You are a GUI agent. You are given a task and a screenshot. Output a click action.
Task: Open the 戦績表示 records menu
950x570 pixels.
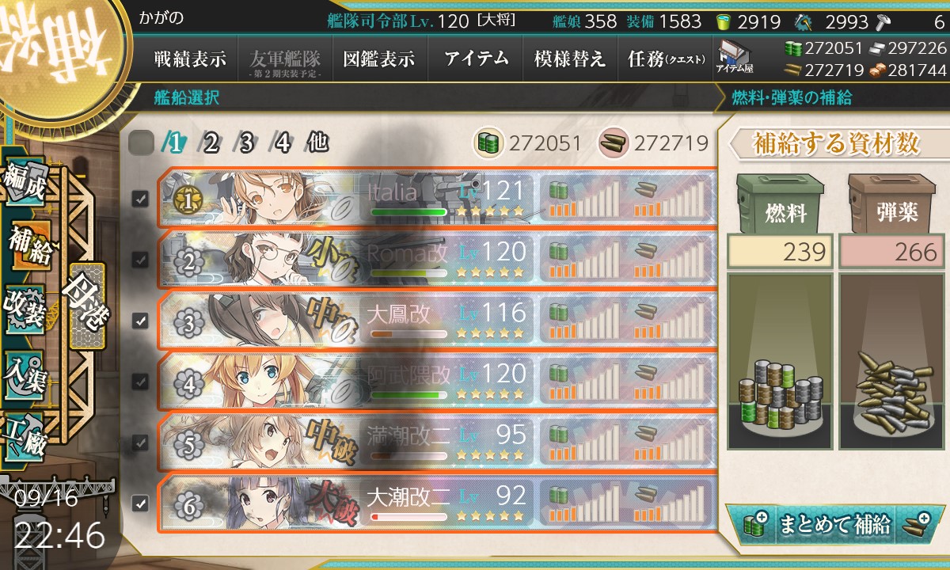tap(189, 59)
